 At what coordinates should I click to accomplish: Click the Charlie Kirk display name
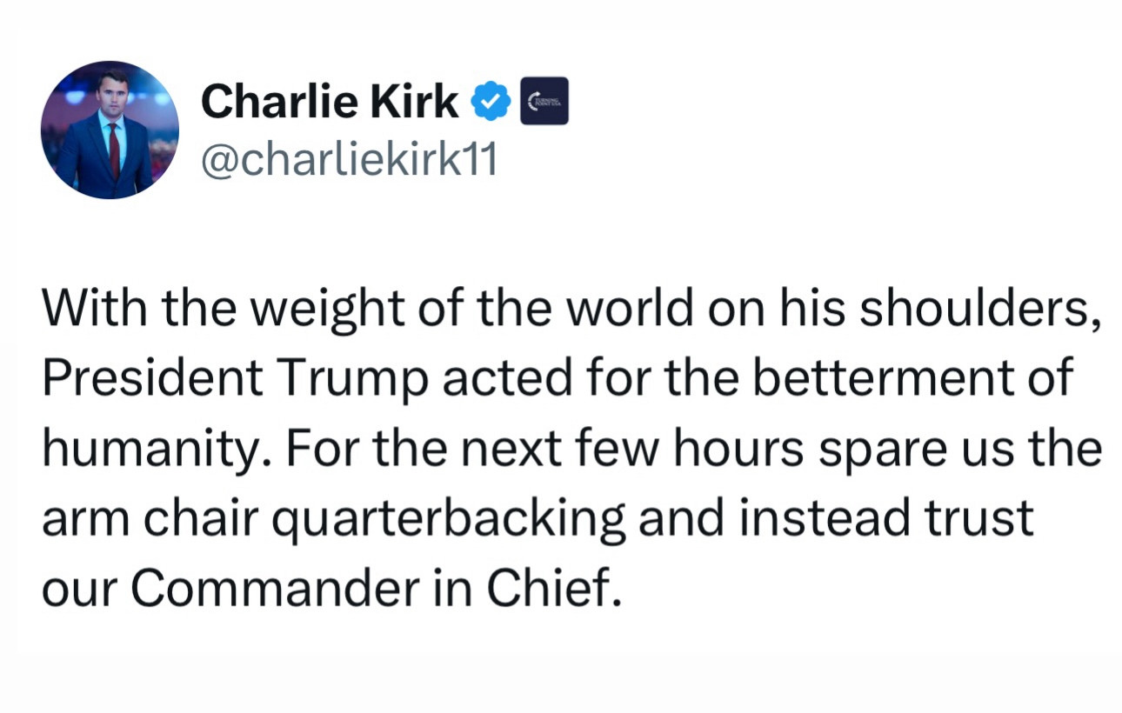[x=330, y=102]
